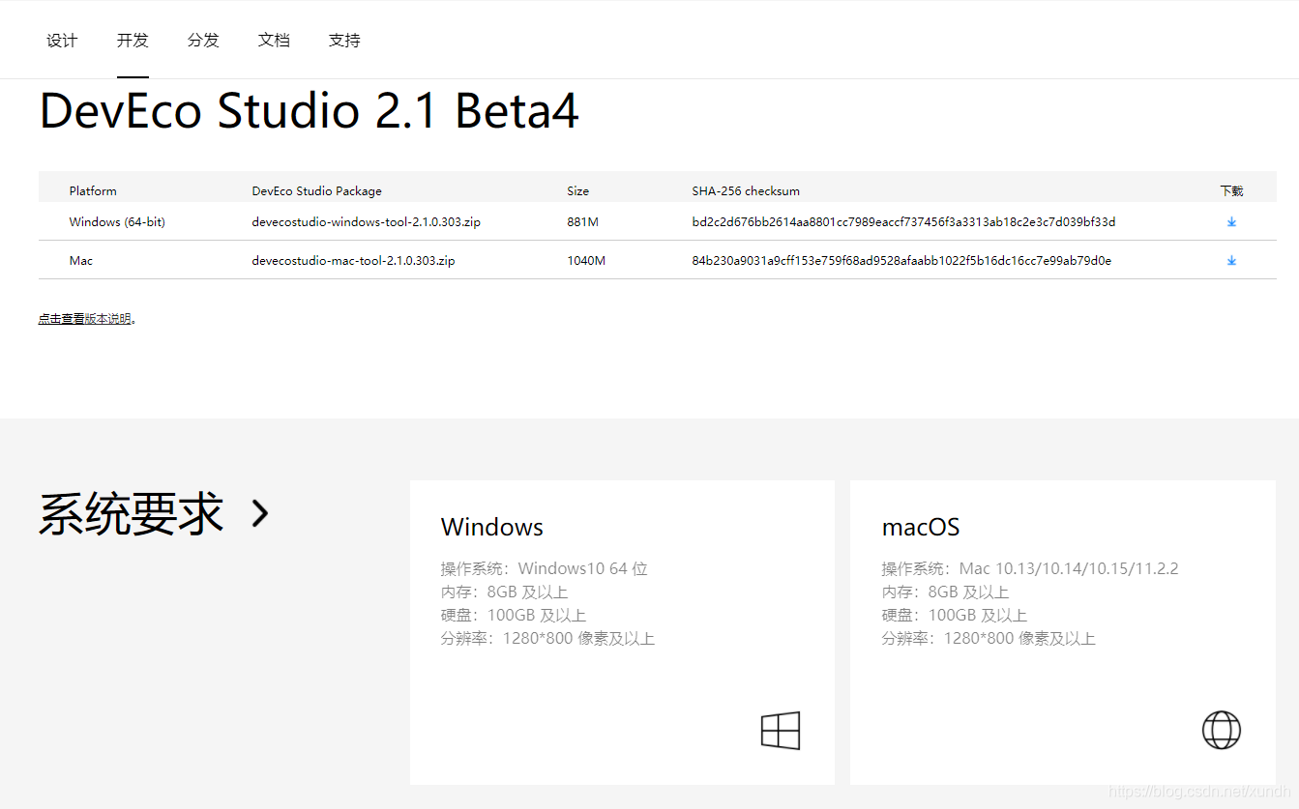Select 内存：8GB 及以上 in the macOS card
1299x809 pixels.
click(946, 592)
